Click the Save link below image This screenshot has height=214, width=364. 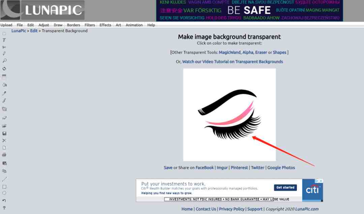168,167
